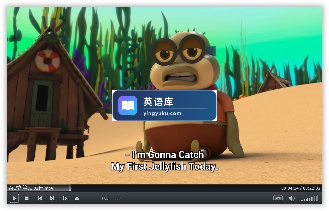
Task: Toggle GPU hardware acceleration
Action: [x=278, y=198]
